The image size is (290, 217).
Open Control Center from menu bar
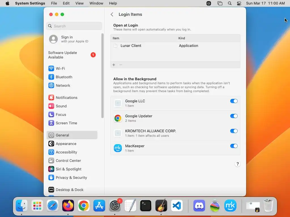pos(239,3)
